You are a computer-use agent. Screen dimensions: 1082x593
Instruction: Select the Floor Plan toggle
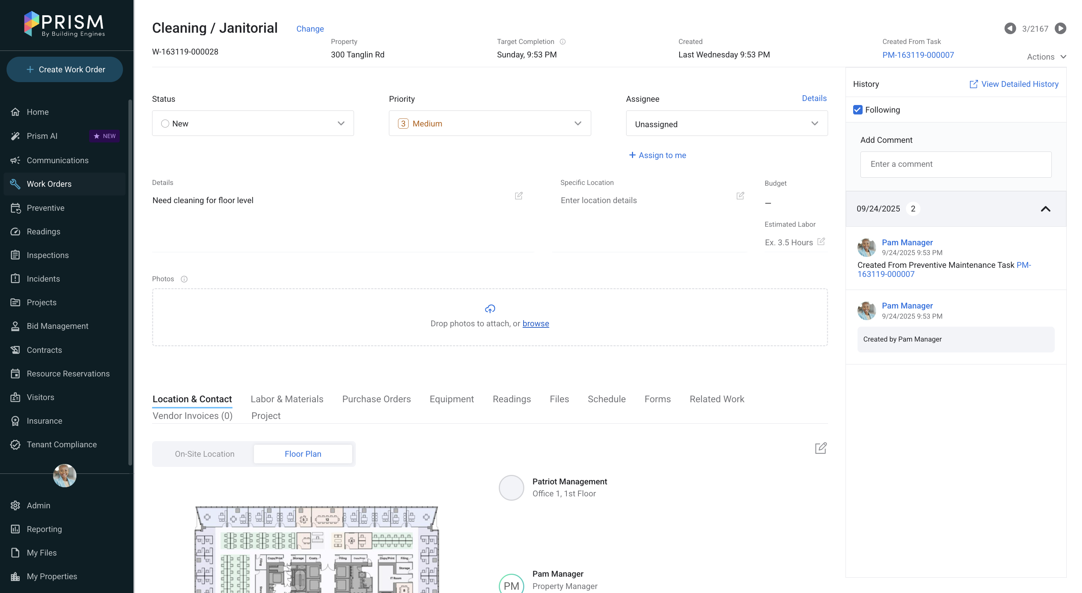click(303, 454)
